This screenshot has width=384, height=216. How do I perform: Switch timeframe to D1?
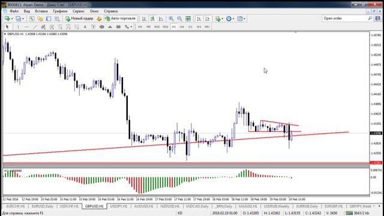point(190,26)
